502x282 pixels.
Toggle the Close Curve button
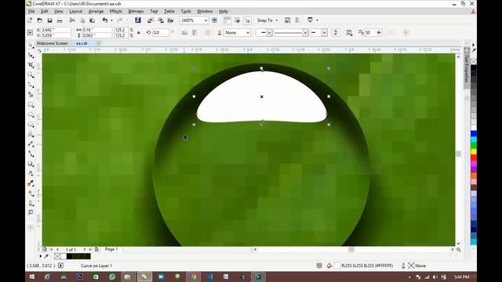336,33
